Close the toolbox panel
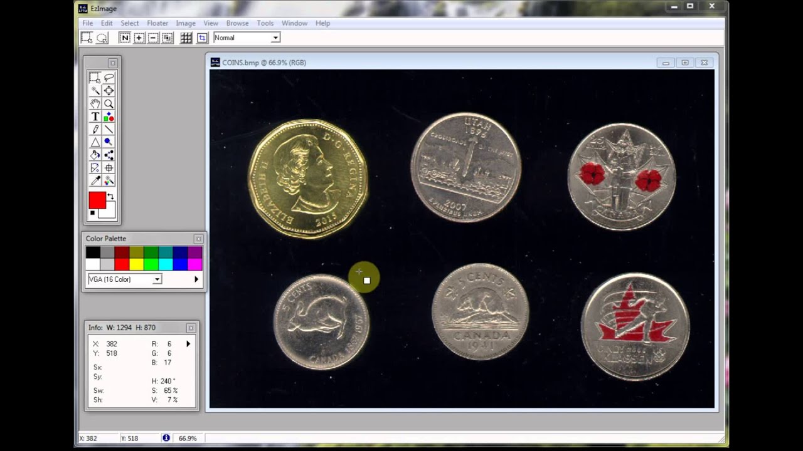 coord(112,63)
